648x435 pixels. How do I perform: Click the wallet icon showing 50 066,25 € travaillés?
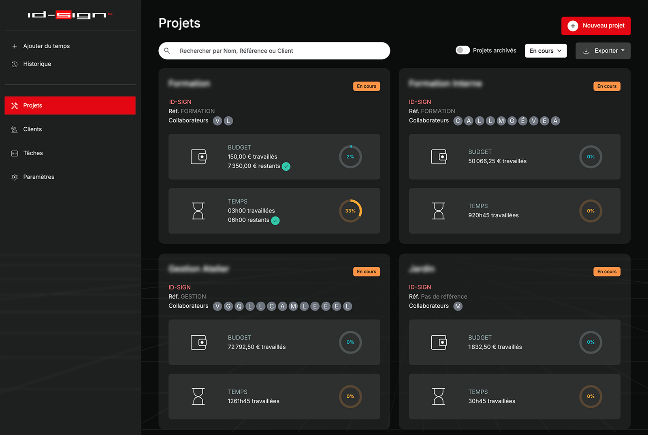(439, 157)
